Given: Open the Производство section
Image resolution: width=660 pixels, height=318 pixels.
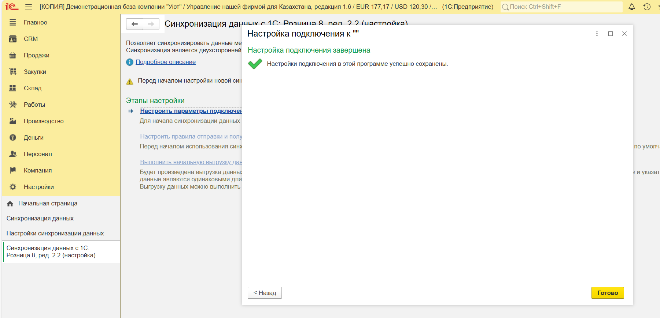Looking at the screenshot, I should point(44,121).
